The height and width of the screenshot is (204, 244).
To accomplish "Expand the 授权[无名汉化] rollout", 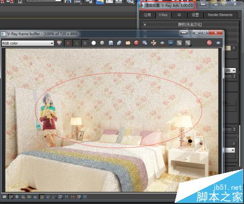I will coord(190,25).
